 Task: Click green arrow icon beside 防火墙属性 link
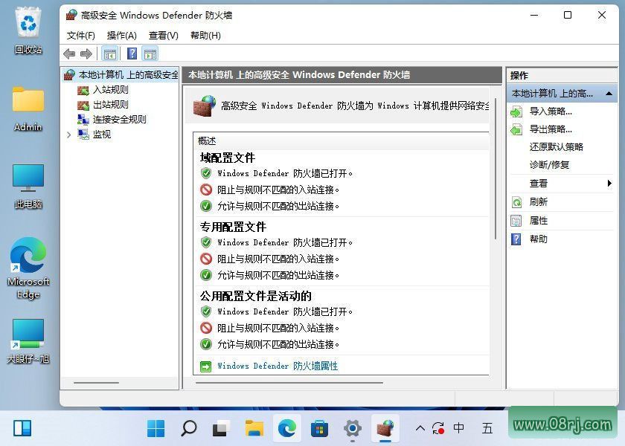[205, 366]
